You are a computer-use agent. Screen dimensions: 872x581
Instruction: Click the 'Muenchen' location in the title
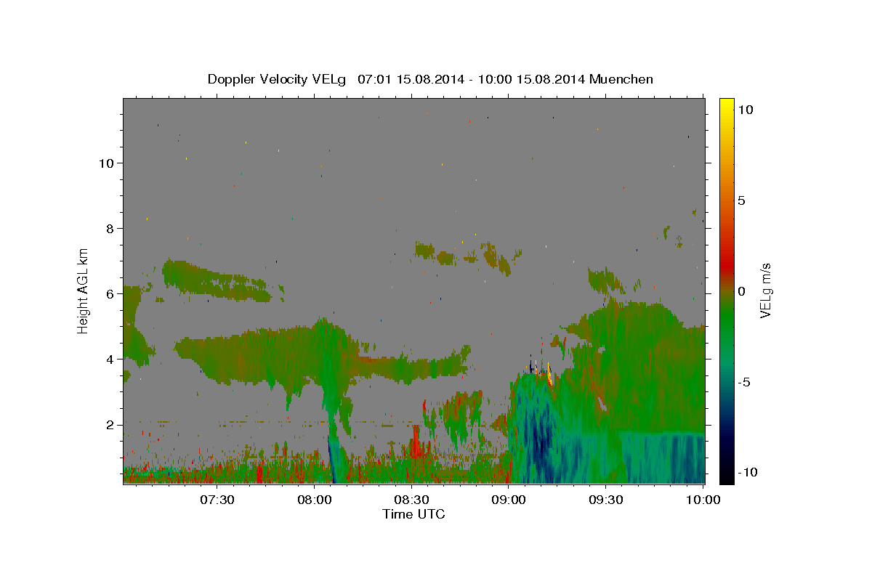point(621,79)
